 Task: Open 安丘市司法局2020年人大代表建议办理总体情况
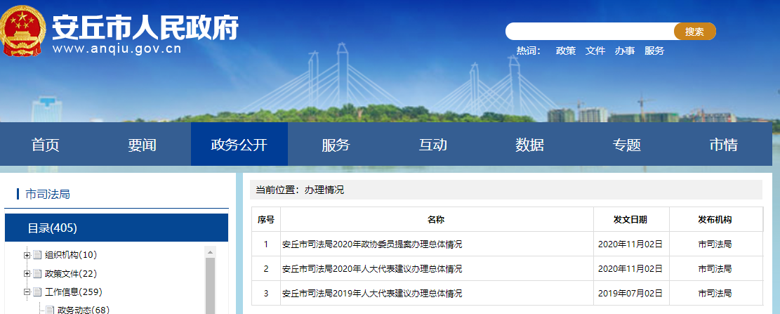tap(372, 269)
